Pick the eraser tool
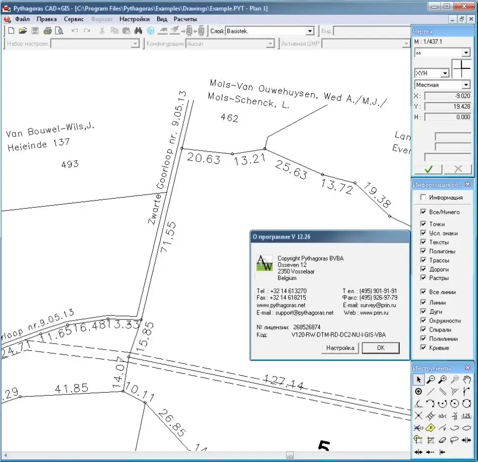This screenshot has height=462, width=478. click(442, 440)
